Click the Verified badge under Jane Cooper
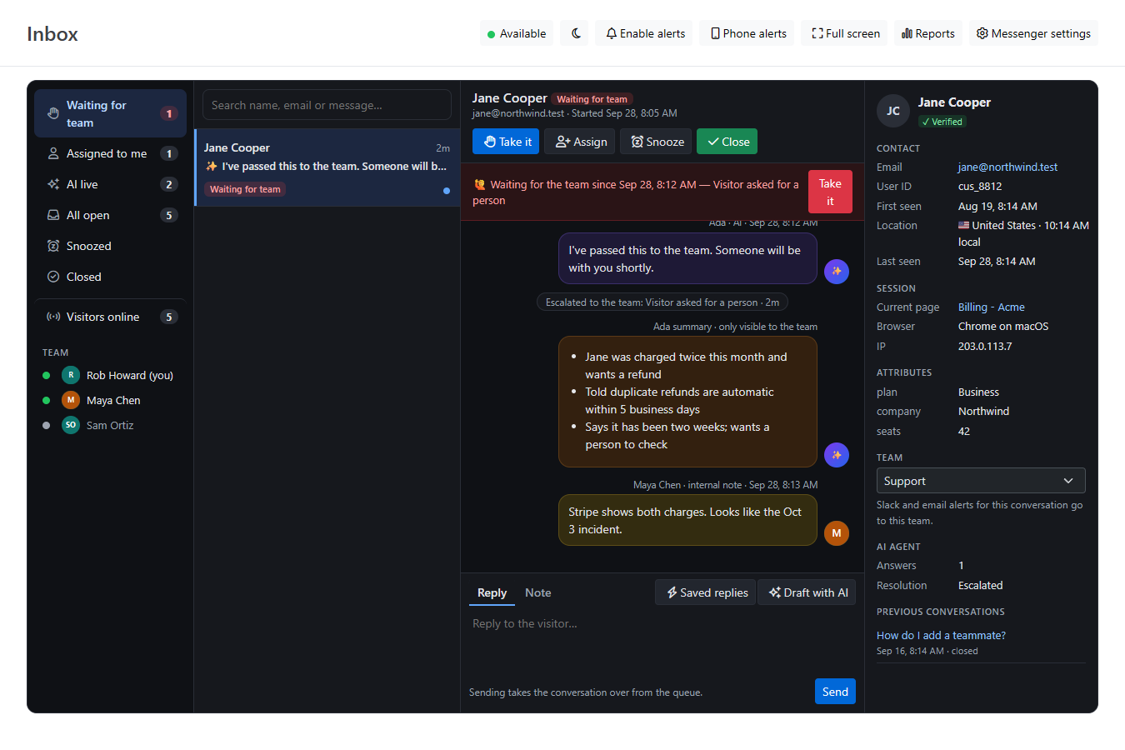1125x750 pixels. pyautogui.click(x=942, y=122)
